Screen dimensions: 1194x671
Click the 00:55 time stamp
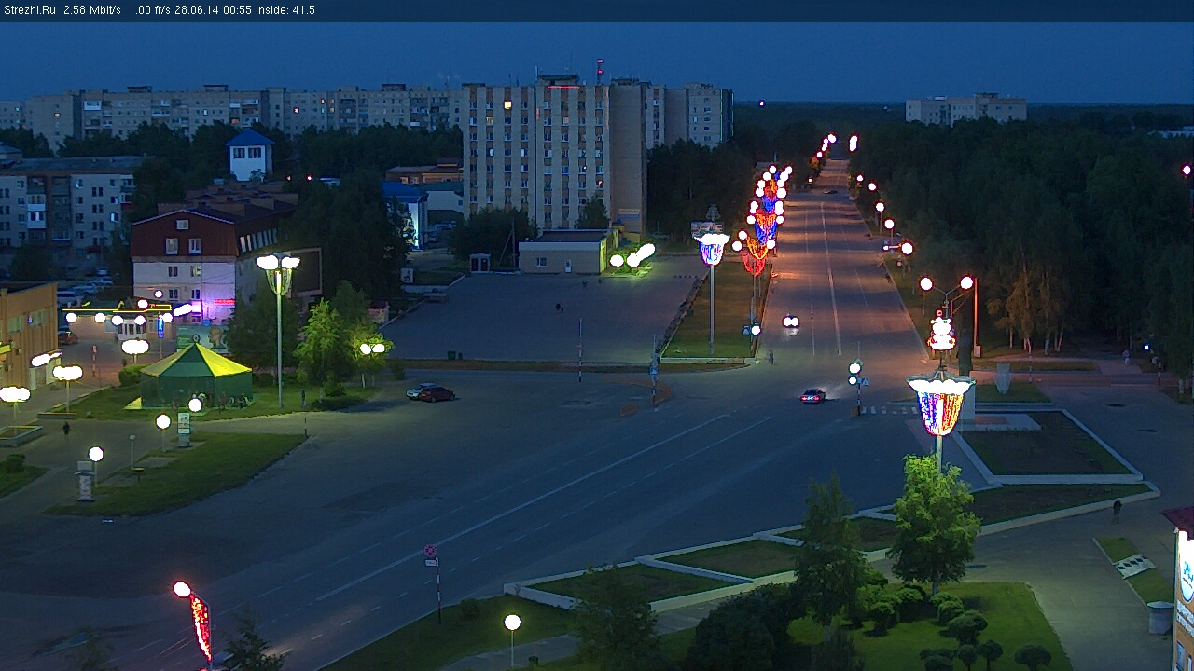236,10
